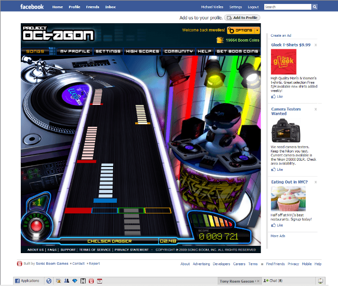
Task: Open the Support footer link
Action: [x=68, y=250]
